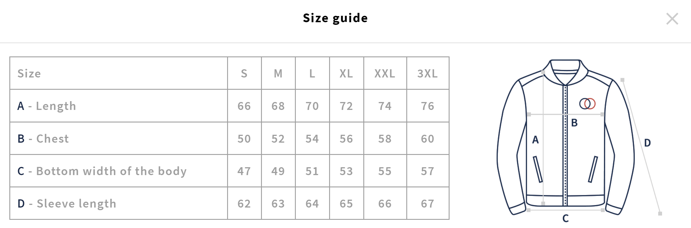
Task: Click the jacket zipper in the diagram
Action: coord(565,145)
